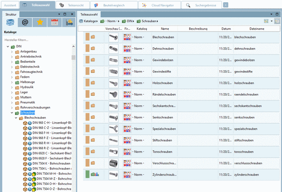Expand the Elektrotechnik node
Image resolution: width=282 pixels, height=192 pixels.
click(12, 67)
